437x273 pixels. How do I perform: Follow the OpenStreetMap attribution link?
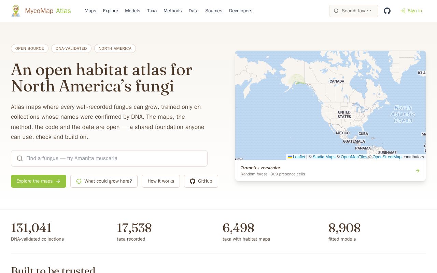click(x=387, y=157)
